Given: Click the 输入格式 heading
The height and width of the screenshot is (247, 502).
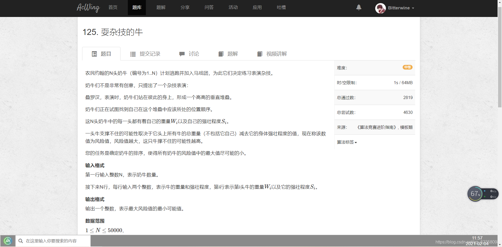Looking at the screenshot, I should [x=95, y=165].
